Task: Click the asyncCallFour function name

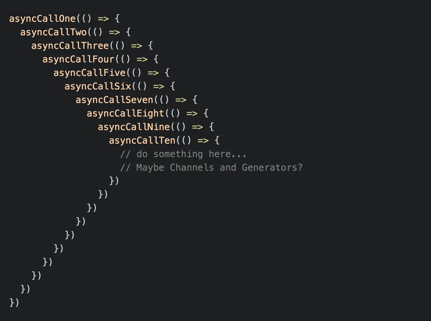Action: coord(79,59)
